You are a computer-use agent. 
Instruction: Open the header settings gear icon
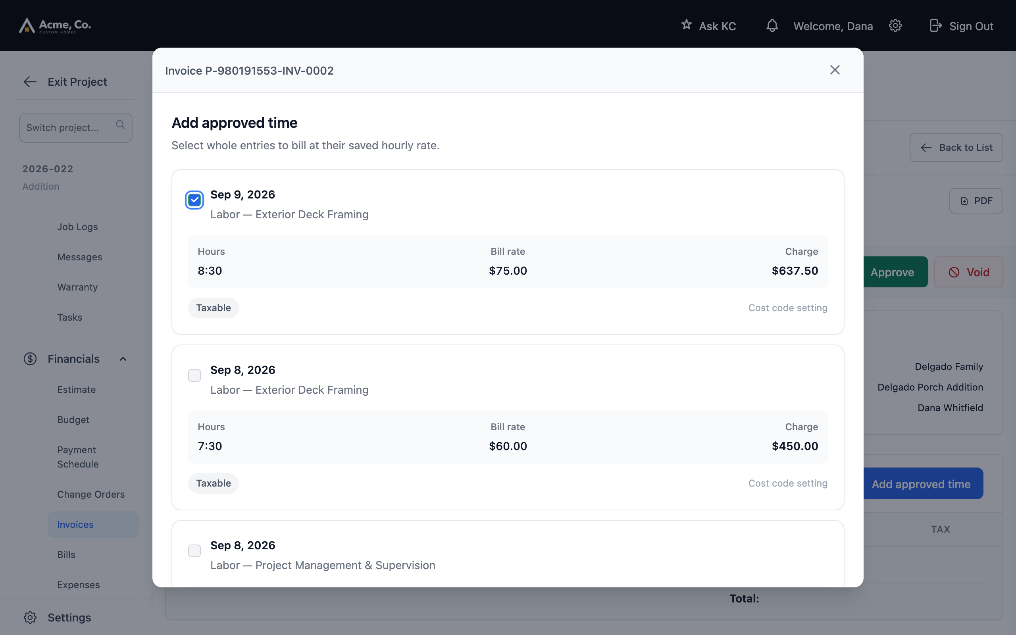pos(895,26)
